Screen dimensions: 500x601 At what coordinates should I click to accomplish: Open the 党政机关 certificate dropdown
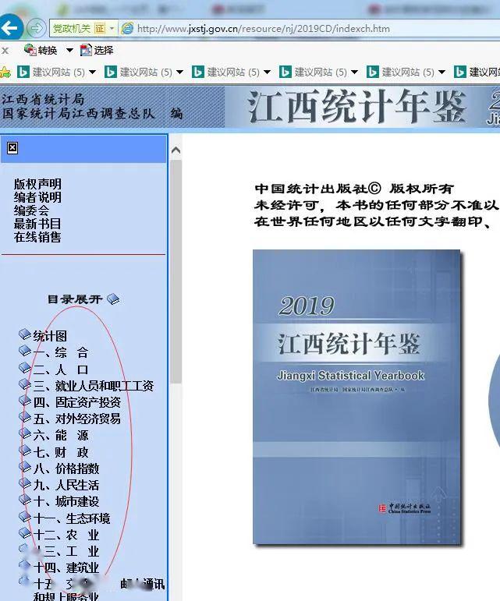pyautogui.click(x=112, y=28)
